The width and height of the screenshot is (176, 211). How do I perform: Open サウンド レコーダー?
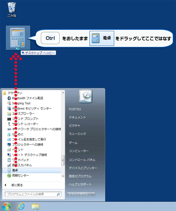(23, 124)
